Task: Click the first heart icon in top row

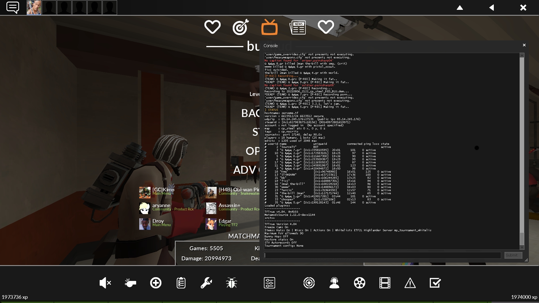Action: 213,27
